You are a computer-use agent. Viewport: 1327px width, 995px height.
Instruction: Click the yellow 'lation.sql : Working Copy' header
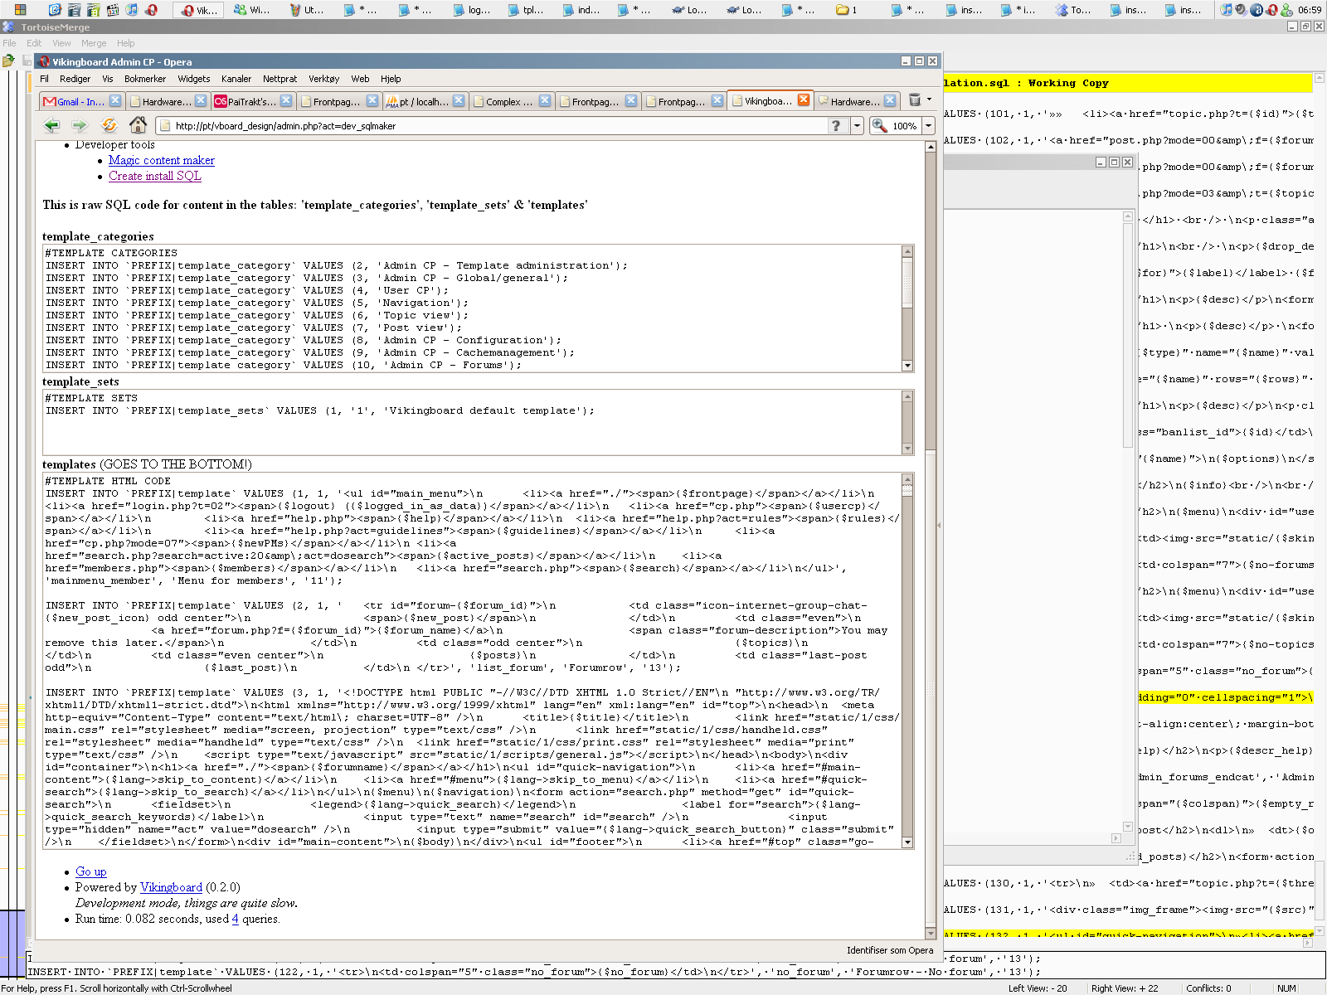[1128, 83]
